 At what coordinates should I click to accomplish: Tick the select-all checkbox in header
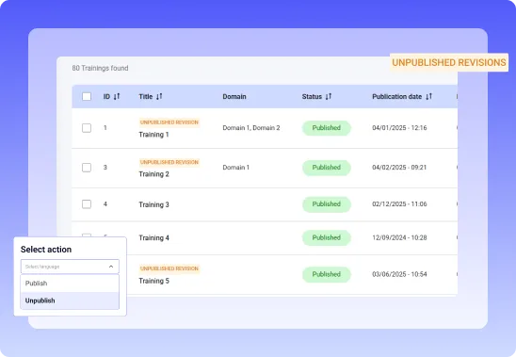click(x=87, y=96)
